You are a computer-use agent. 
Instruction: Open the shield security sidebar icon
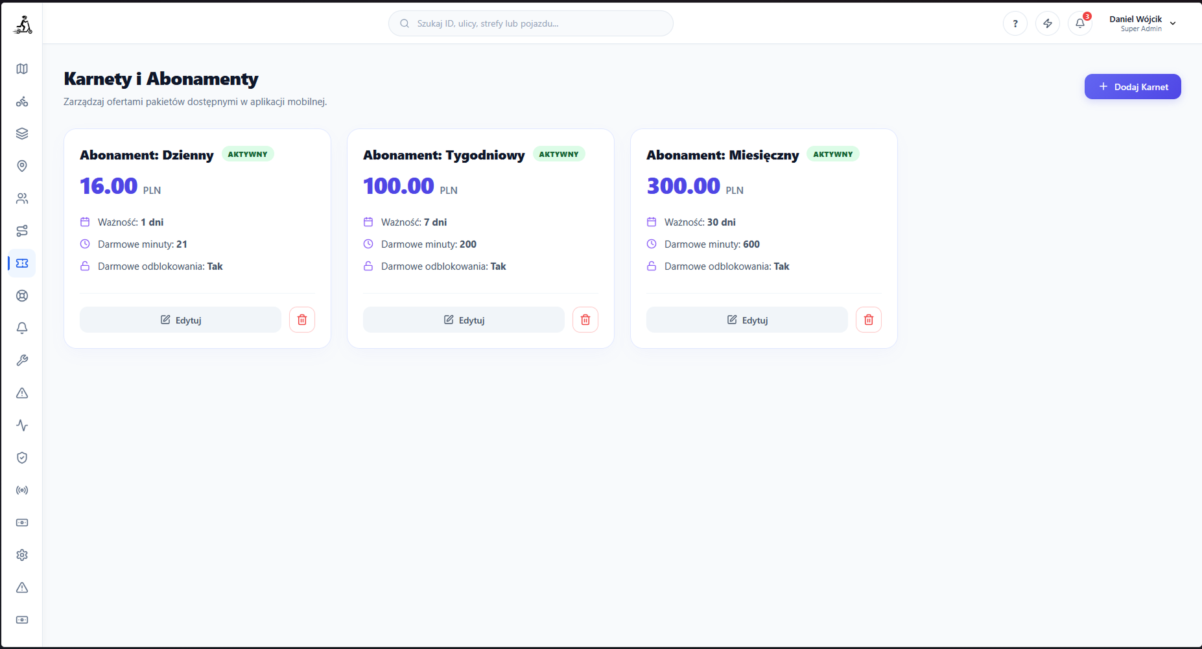(x=22, y=458)
